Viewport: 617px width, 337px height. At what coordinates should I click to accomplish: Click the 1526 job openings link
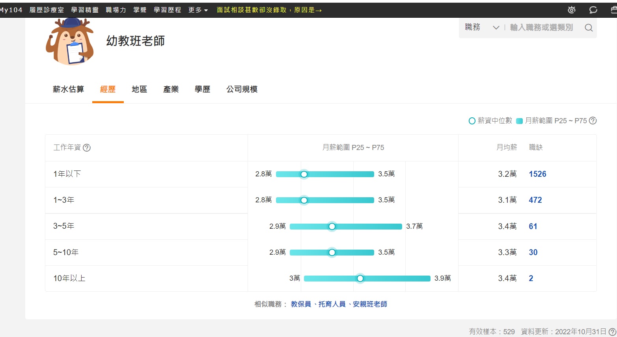pyautogui.click(x=537, y=174)
